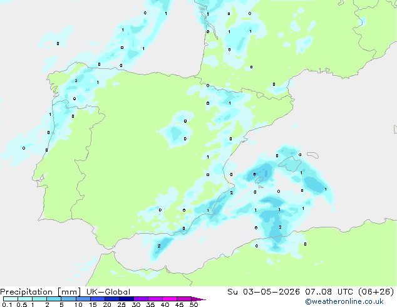Select the 35–40 mm legend color swatch
Image resolution: width=397 pixels, height=307 pixels.
[x=155, y=299]
